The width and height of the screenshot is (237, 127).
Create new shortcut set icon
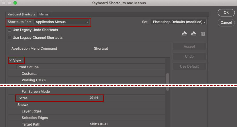[194, 34]
